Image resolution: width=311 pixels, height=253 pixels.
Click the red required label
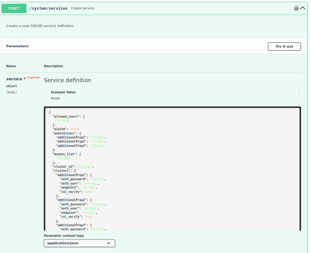tap(33, 77)
